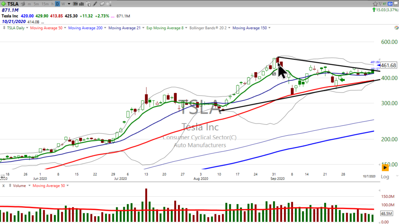399x224 pixels.
Task: Click the 10/7/2020 date label
Action: pos(369,176)
